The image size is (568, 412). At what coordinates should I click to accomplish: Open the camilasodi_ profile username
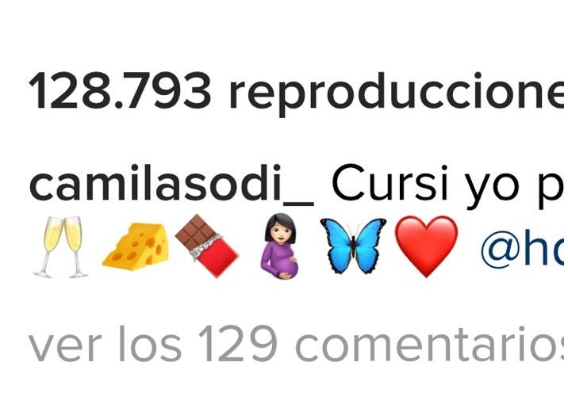coord(171,185)
